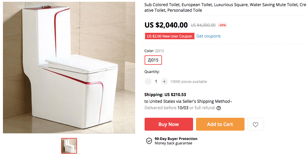Increase quantity with the plus button
This screenshot has width=308, height=157.
pyautogui.click(x=164, y=81)
